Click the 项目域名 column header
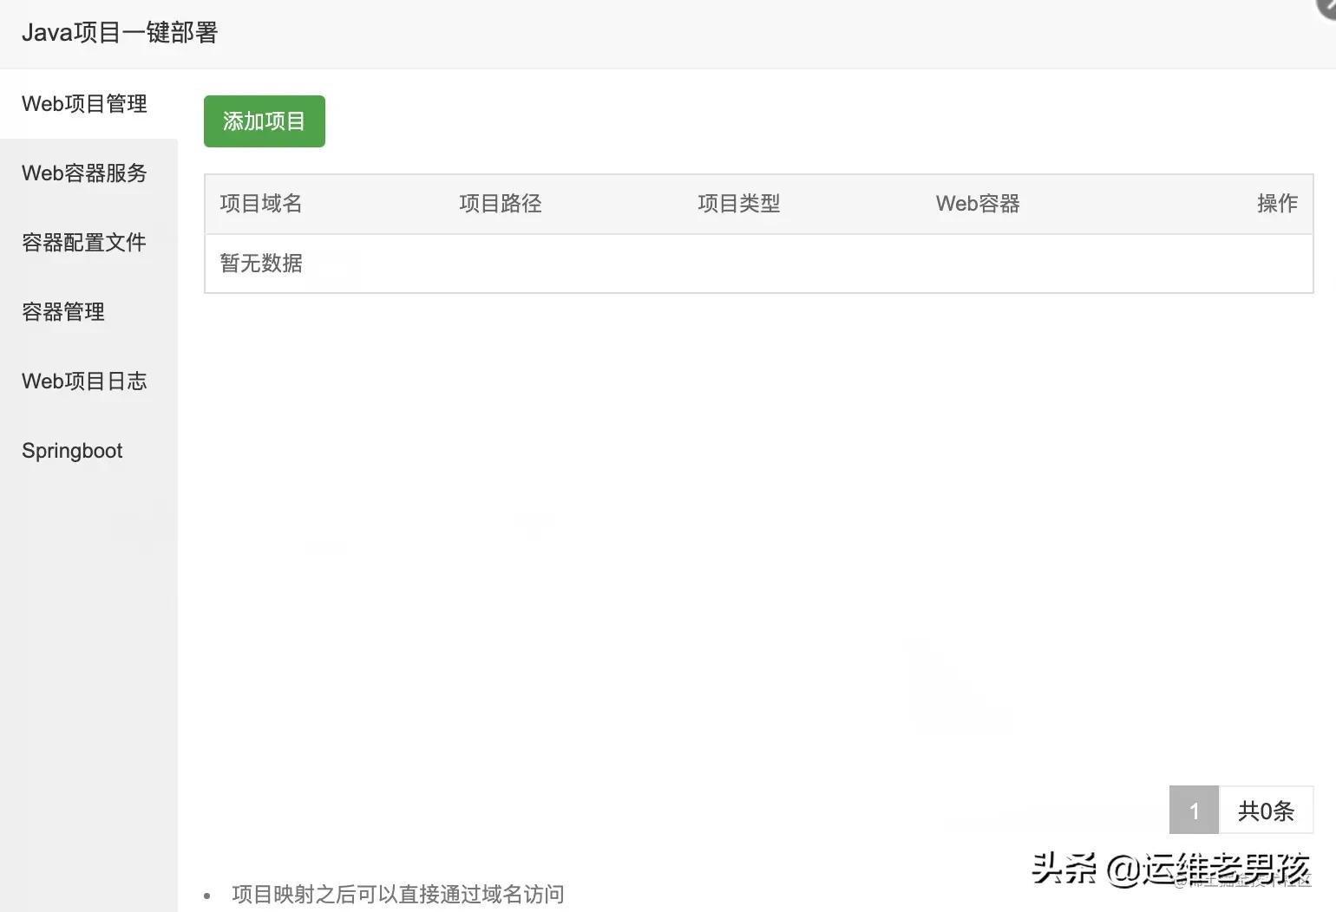Screen dimensions: 1336x912 (260, 203)
